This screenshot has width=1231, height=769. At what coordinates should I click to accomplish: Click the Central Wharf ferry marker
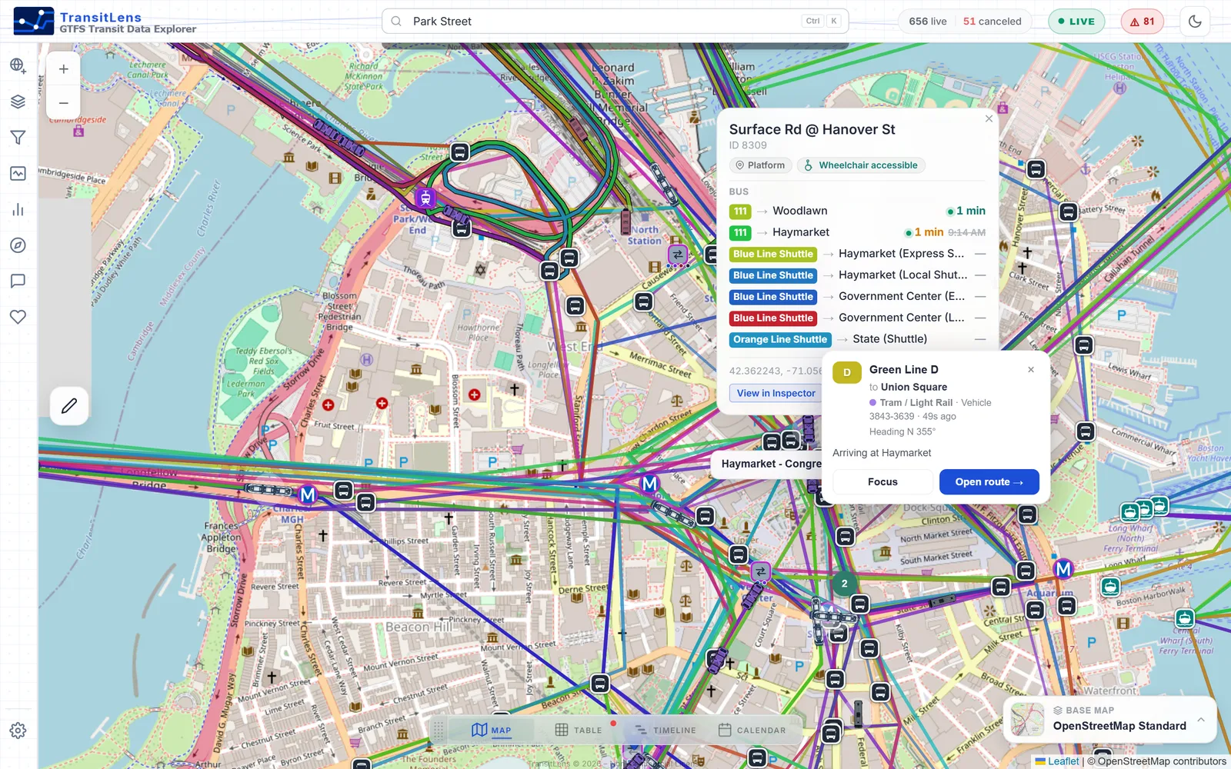[x=1185, y=618]
